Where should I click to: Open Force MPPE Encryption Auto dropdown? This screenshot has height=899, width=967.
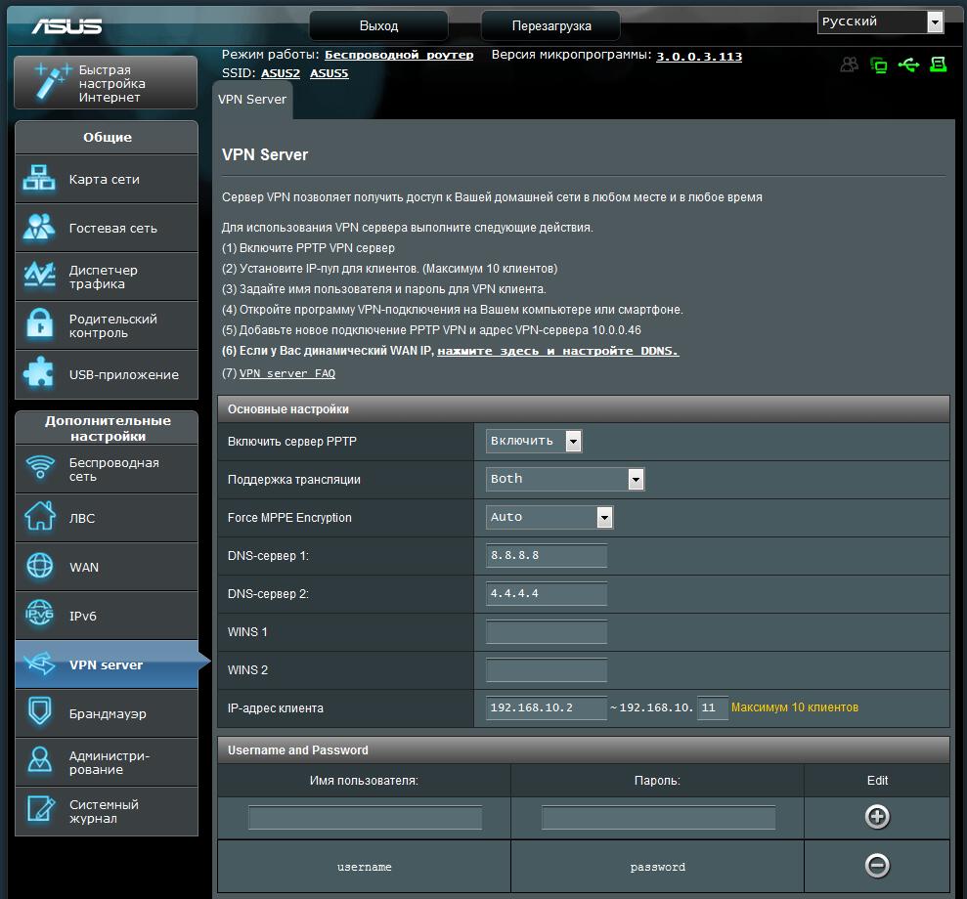(x=549, y=518)
